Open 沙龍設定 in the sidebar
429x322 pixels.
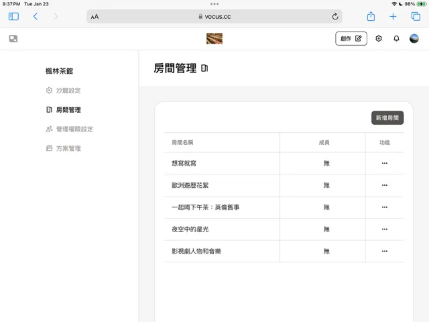coord(63,91)
